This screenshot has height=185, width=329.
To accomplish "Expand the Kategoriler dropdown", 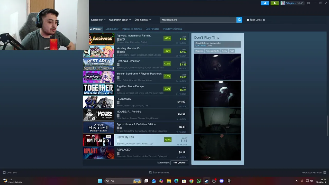I will (98, 20).
